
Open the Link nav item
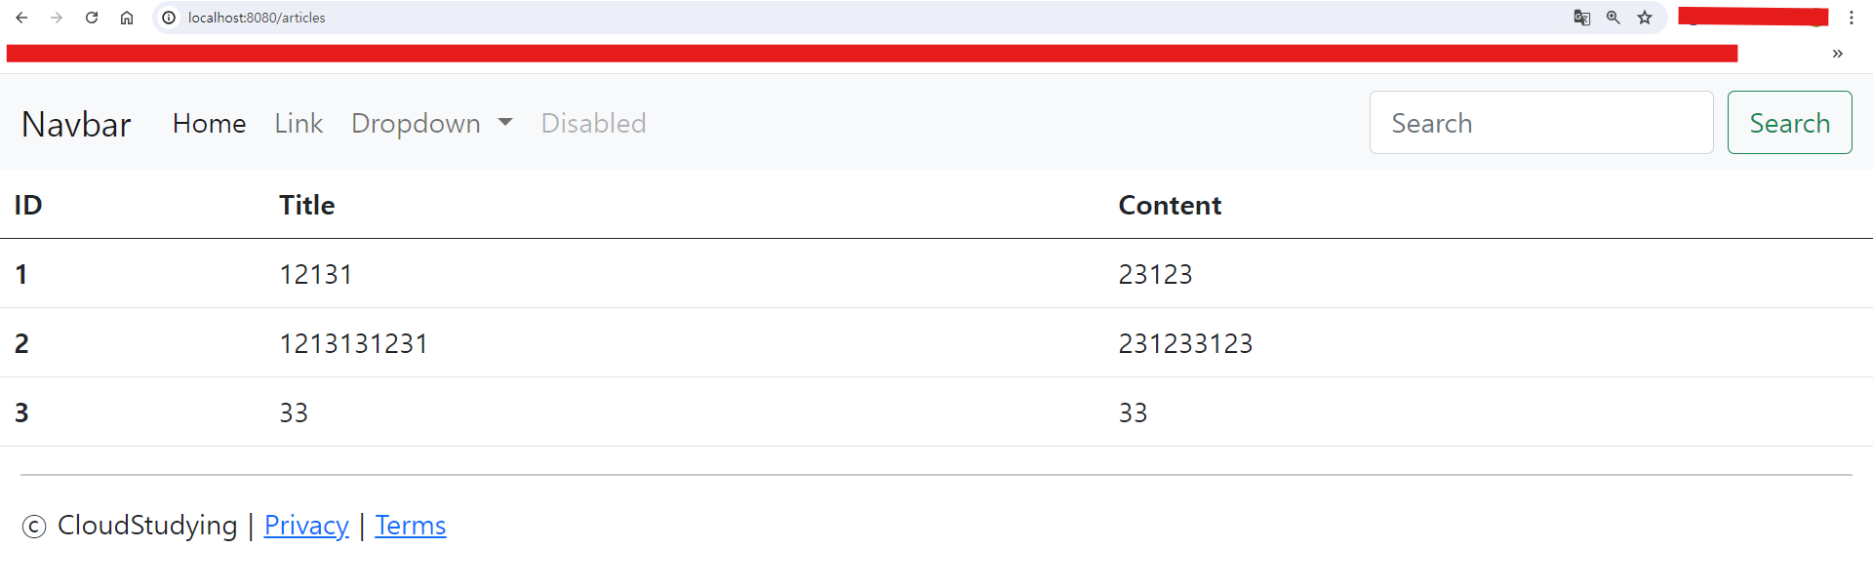pos(299,123)
